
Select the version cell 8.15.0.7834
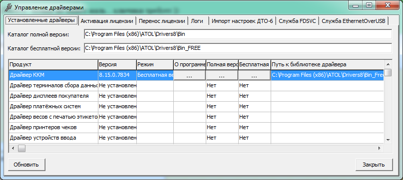click(117, 75)
